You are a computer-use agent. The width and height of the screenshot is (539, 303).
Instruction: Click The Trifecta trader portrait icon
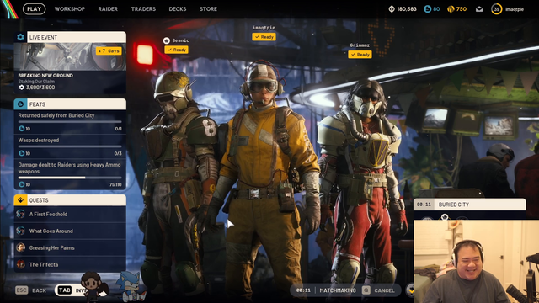(x=20, y=264)
